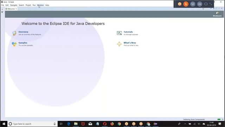The height and width of the screenshot is (127, 225).
Task: Launch Microsoft Edge from the taskbar
Action: 69,124
